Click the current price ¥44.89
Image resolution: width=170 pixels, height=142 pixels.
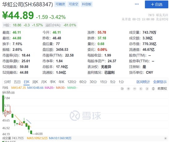pos(18,16)
